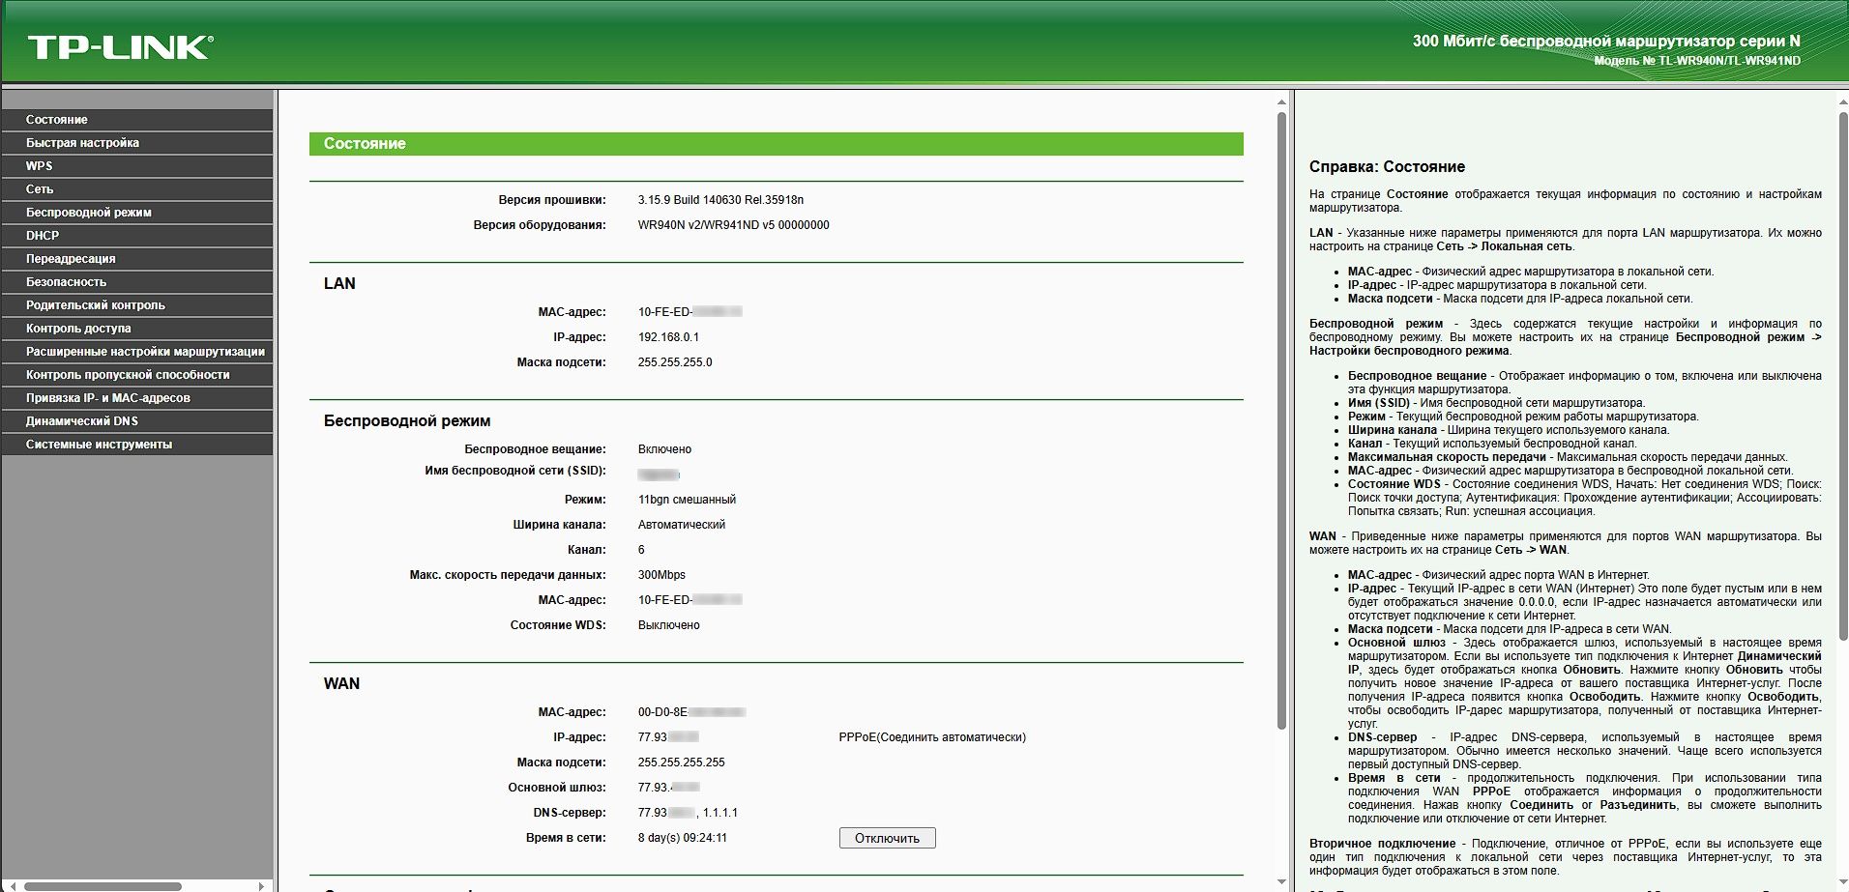The width and height of the screenshot is (1849, 892).
Task: Click the help panel scroll-up arrow
Action: pyautogui.click(x=1842, y=101)
